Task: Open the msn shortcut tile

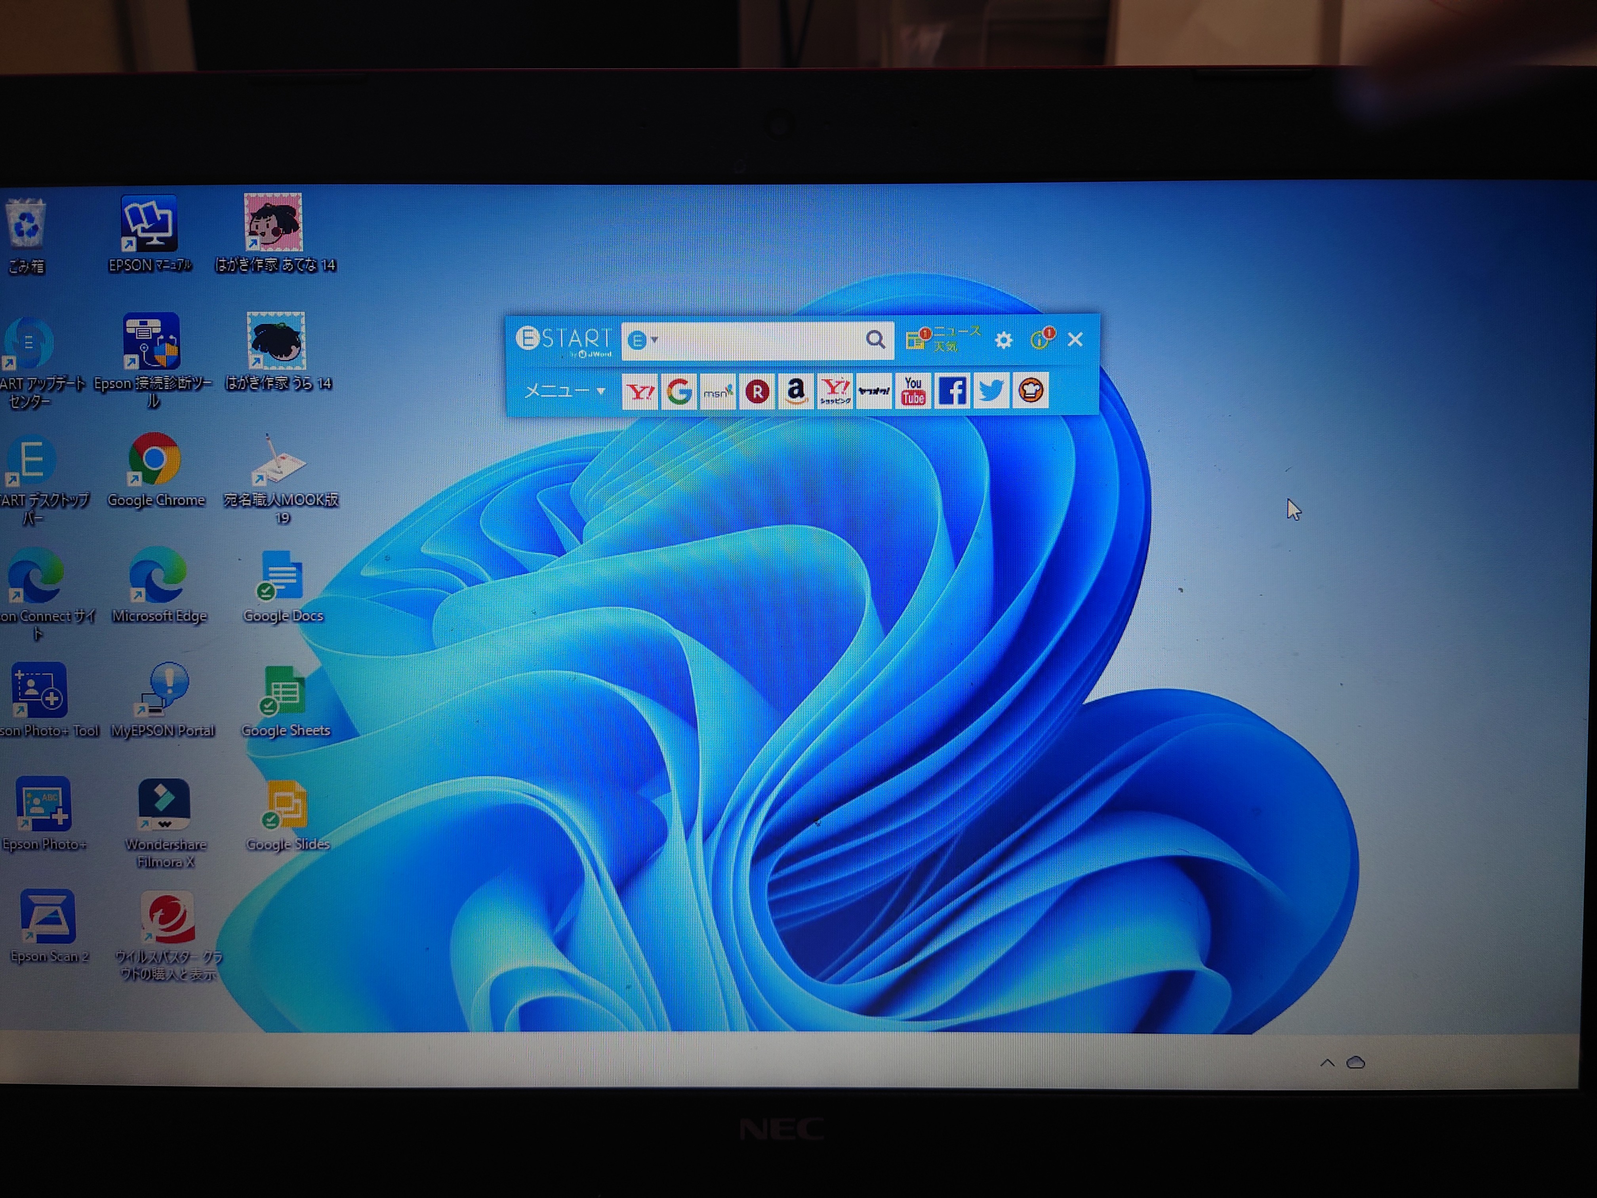Action: [x=718, y=392]
